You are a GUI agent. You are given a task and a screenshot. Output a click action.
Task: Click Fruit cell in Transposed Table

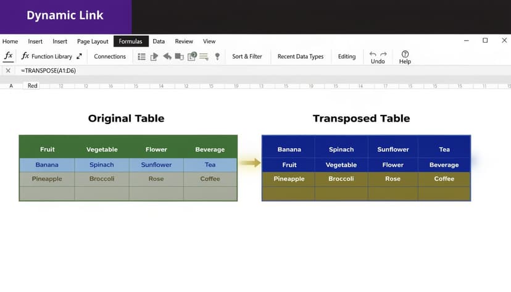pyautogui.click(x=289, y=165)
